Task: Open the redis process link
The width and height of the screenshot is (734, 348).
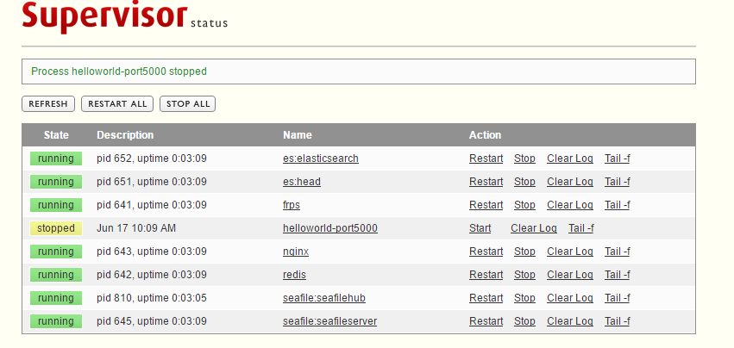Action: click(x=294, y=275)
